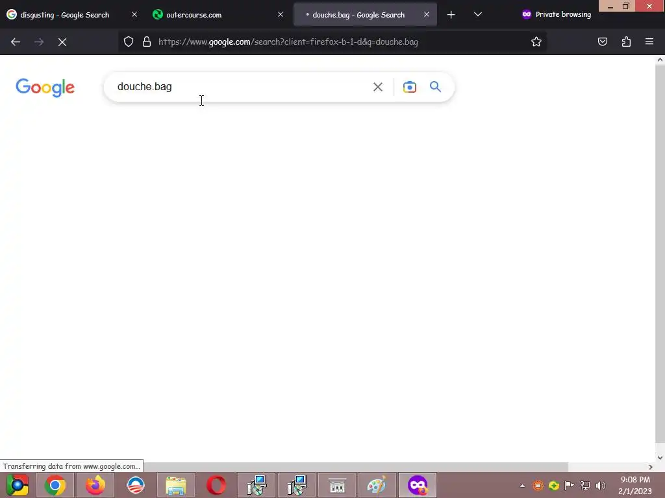This screenshot has width=665, height=498.
Task: Open the Action Center flag icon
Action: point(569,485)
